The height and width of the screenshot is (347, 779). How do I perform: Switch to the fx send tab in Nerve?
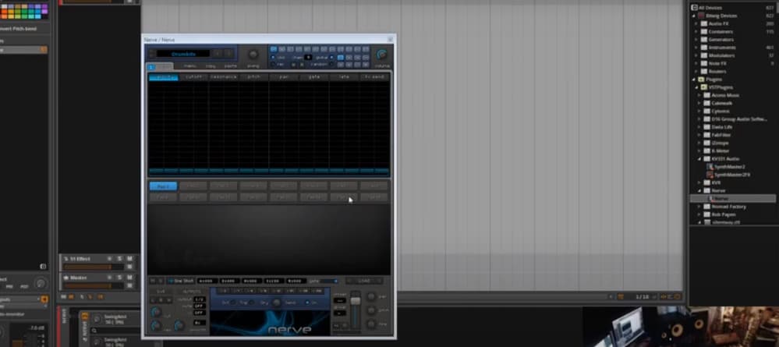click(374, 77)
